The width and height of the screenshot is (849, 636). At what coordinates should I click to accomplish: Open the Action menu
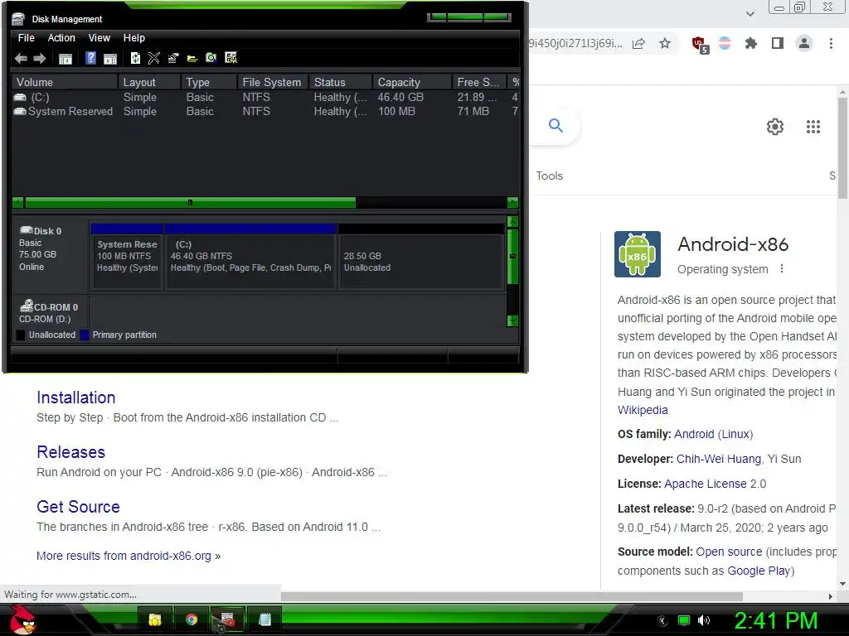click(x=61, y=38)
